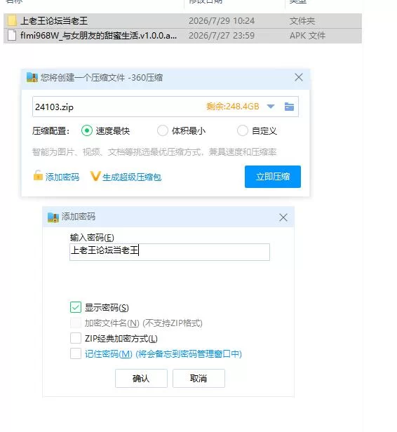The height and width of the screenshot is (432, 397).
Task: Click the 24103.zip filename field
Action: pos(166,107)
